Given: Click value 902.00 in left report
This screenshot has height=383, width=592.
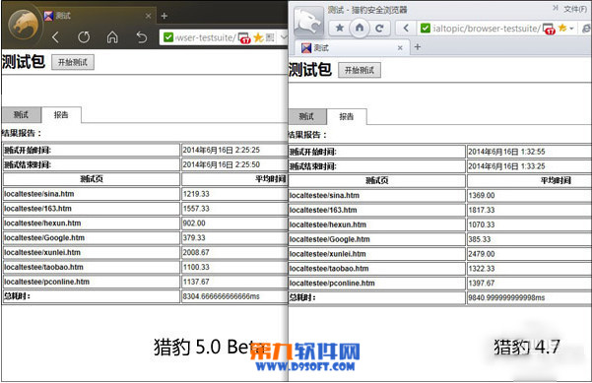Looking at the screenshot, I should [194, 223].
